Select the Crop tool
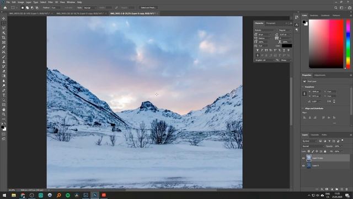 pos(4,38)
